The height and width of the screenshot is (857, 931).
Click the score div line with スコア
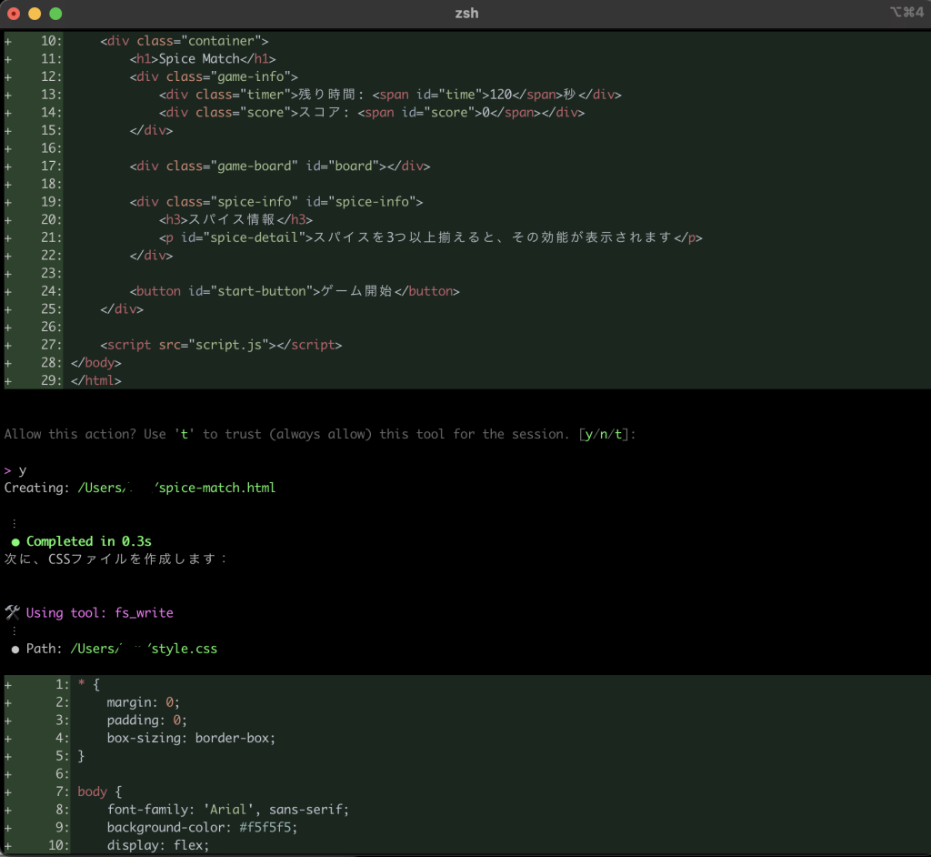click(372, 112)
